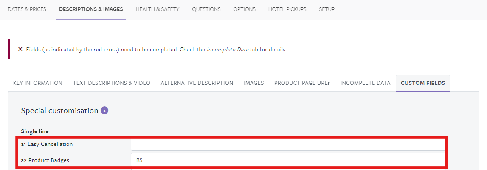Click the empty Easy Cancellation text field
487x170 pixels.
pos(287,145)
